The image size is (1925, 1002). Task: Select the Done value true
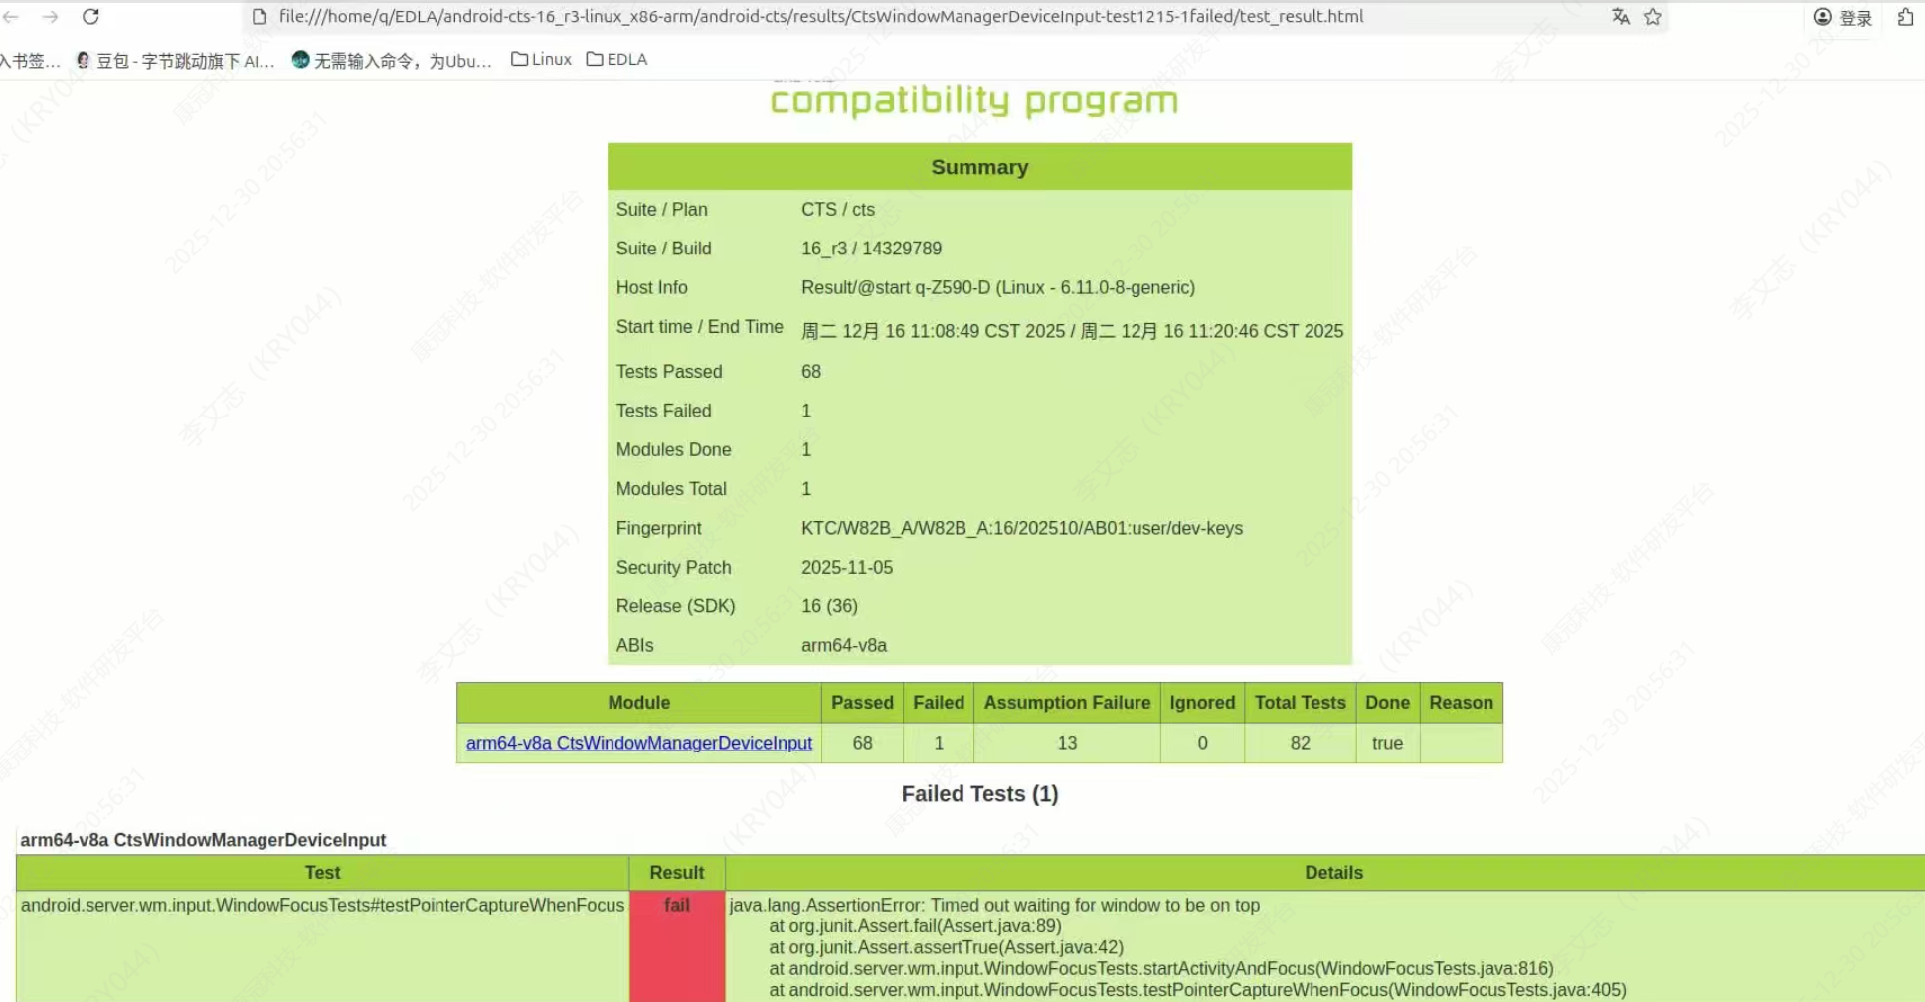pyautogui.click(x=1387, y=743)
